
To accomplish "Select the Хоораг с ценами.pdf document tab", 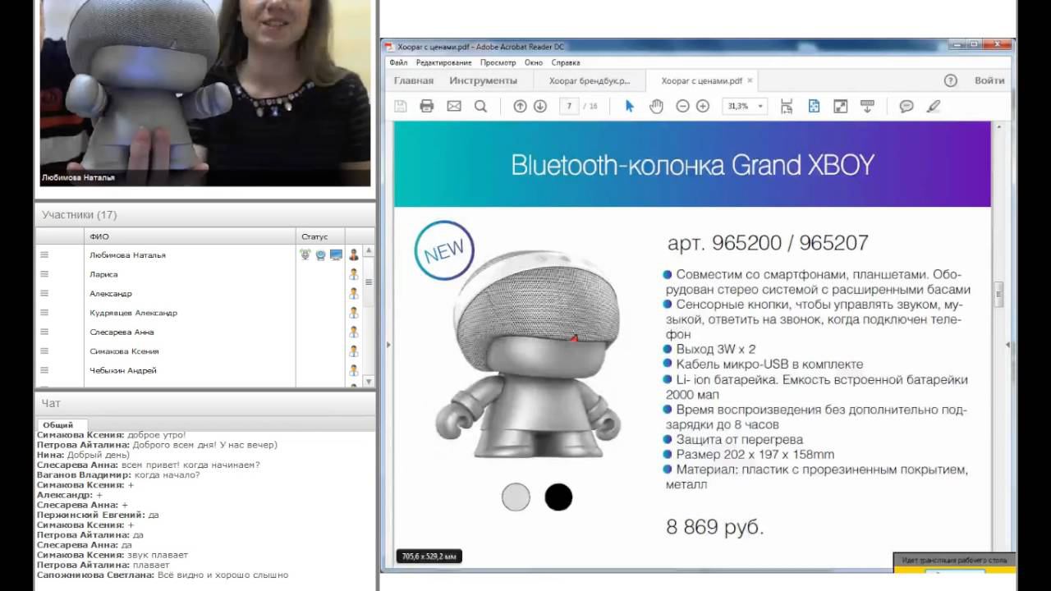I will point(701,80).
